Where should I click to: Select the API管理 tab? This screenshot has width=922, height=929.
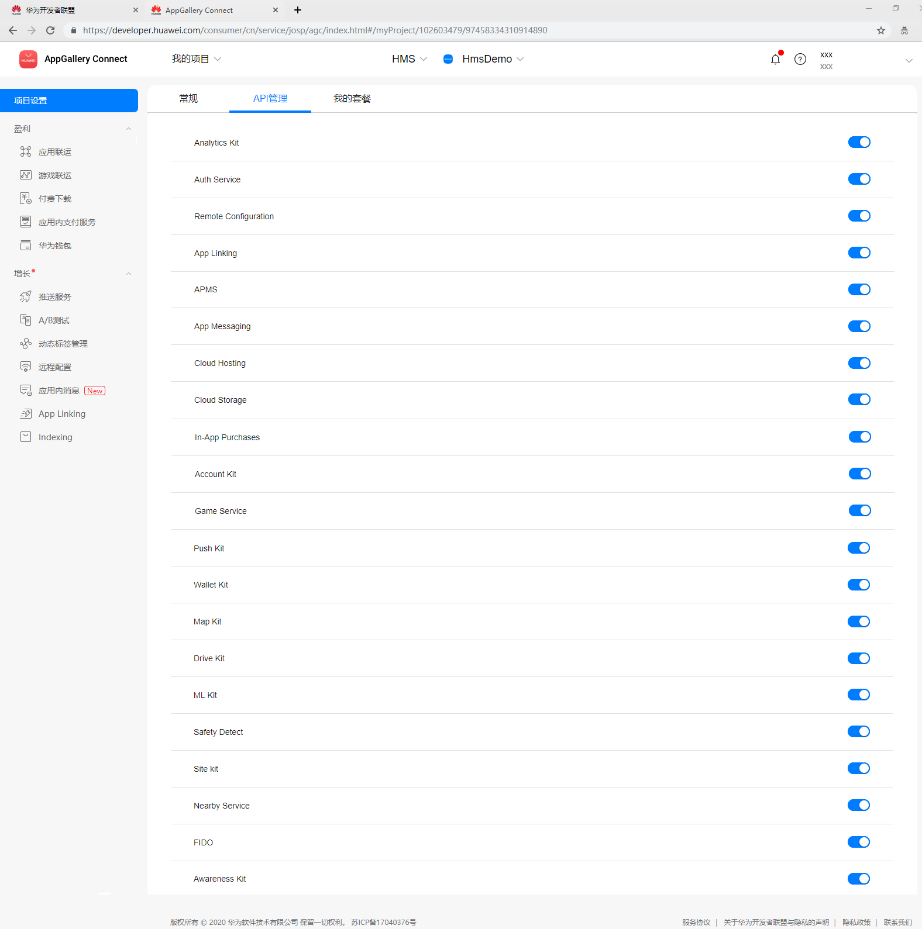point(270,99)
